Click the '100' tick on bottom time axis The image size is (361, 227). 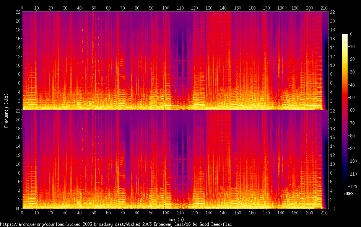coord(166,213)
